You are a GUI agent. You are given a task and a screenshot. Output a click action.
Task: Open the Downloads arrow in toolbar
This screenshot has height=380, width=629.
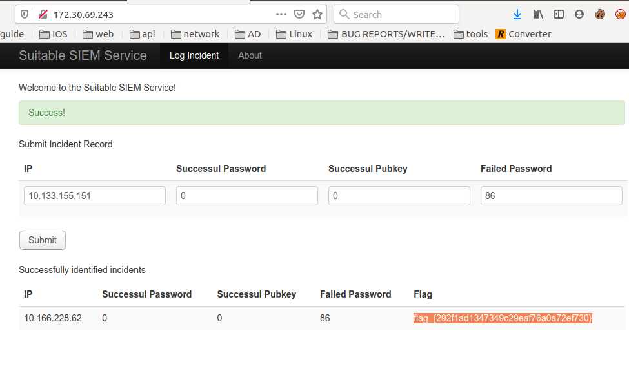click(x=517, y=14)
